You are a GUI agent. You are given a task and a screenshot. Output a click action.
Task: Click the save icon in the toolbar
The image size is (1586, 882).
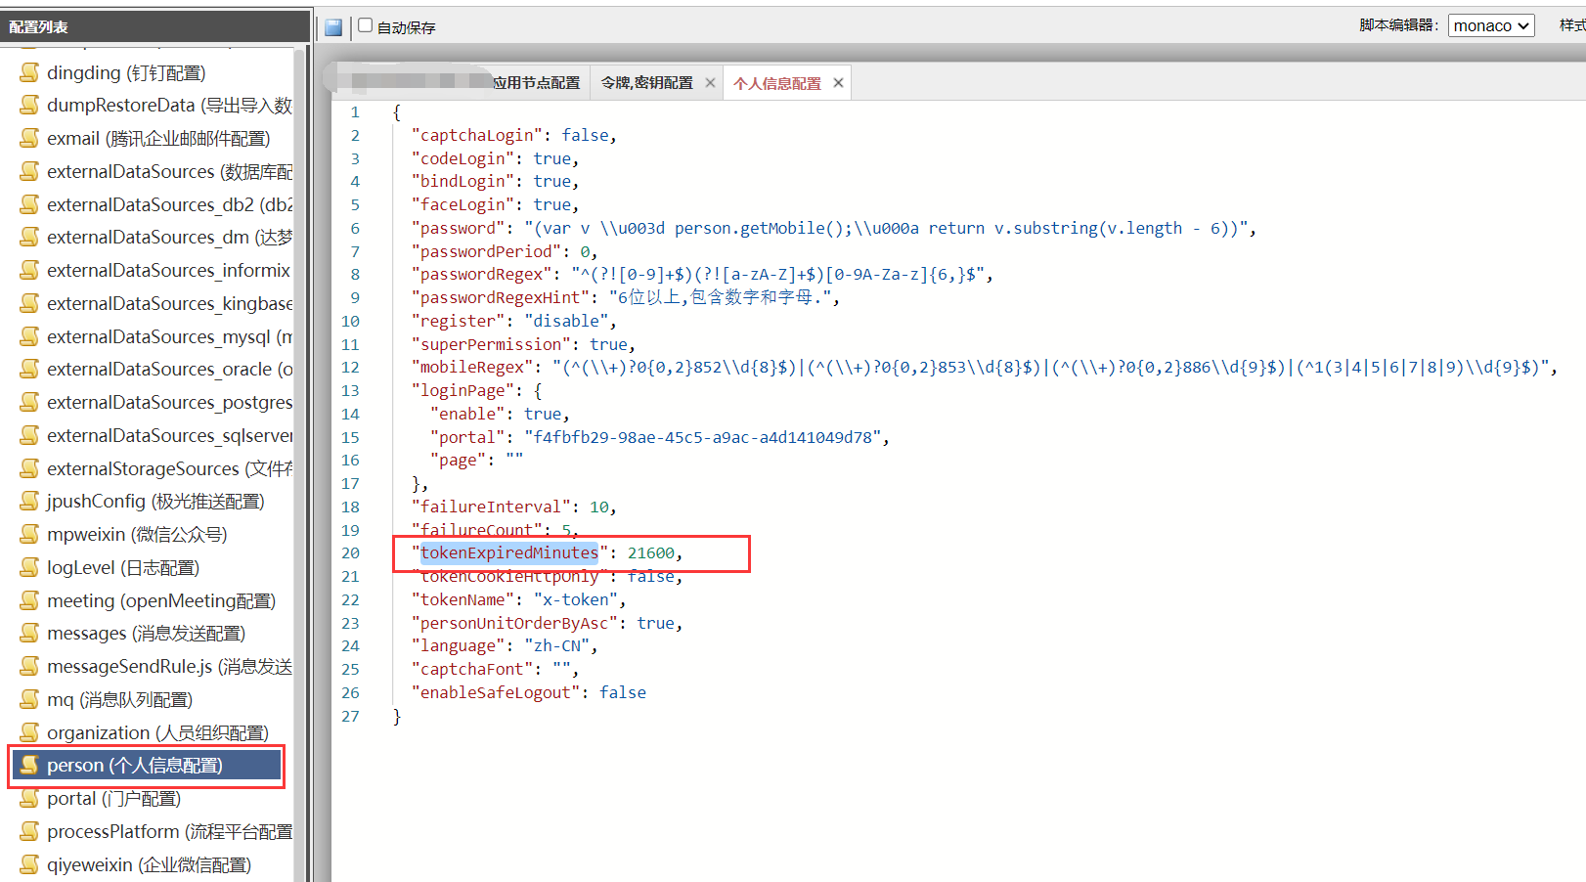(x=333, y=27)
